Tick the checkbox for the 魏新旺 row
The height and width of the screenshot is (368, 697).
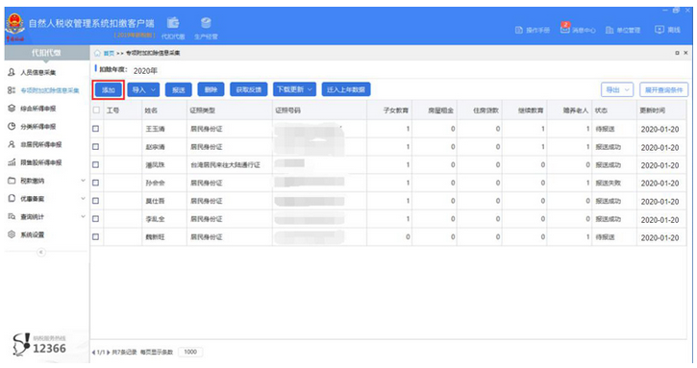pos(95,237)
